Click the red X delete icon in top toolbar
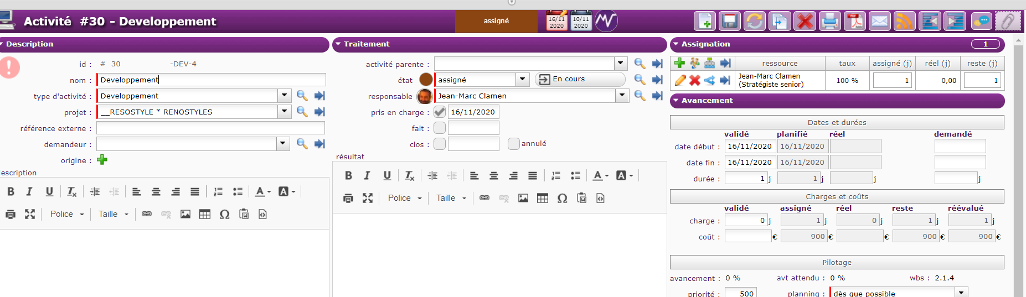This screenshot has width=1026, height=297. 805,22
